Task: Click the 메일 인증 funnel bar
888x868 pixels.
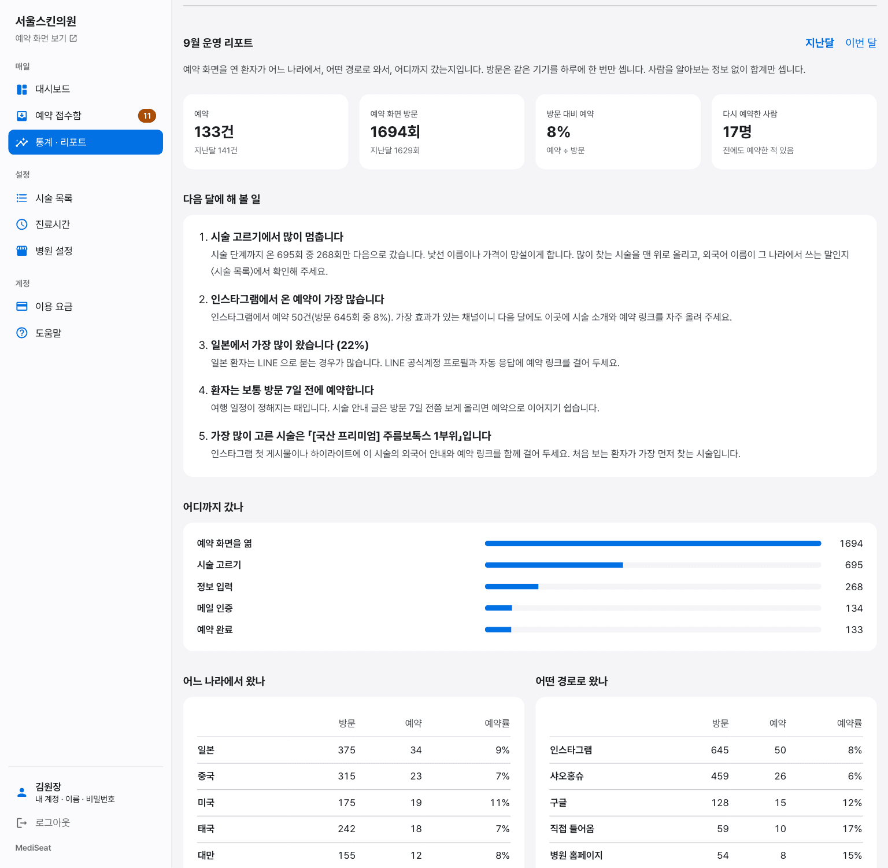Action: click(x=653, y=608)
